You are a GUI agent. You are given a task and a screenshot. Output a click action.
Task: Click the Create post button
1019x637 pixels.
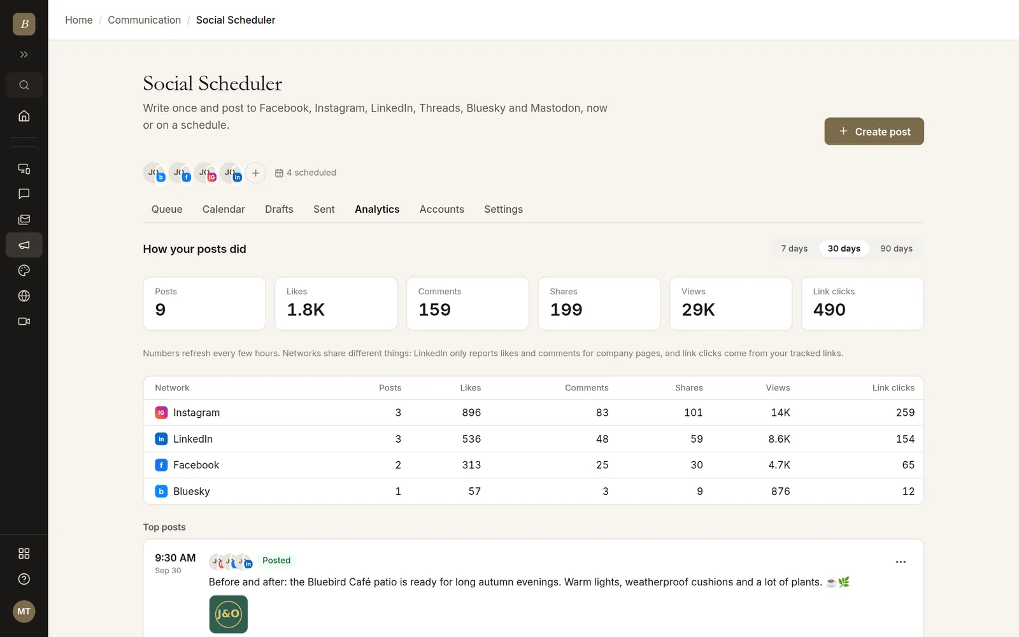[x=874, y=131]
